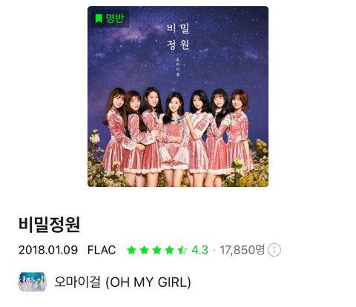Click the 4.3 rating score

point(200,250)
